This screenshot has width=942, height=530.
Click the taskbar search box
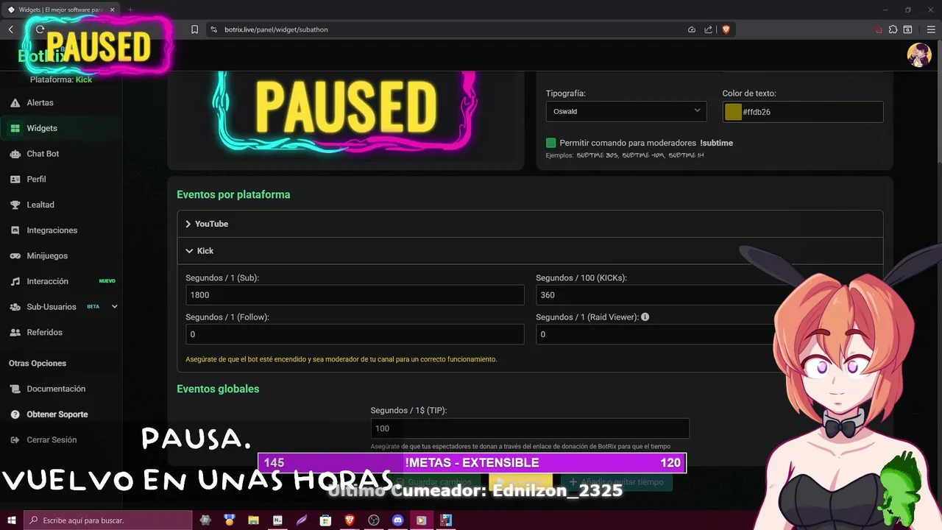(107, 520)
